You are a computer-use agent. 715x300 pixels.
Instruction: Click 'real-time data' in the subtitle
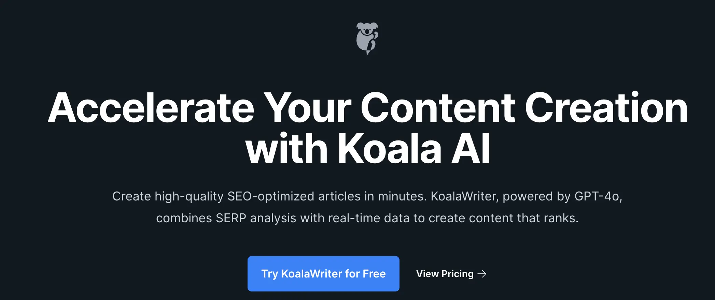coord(369,218)
